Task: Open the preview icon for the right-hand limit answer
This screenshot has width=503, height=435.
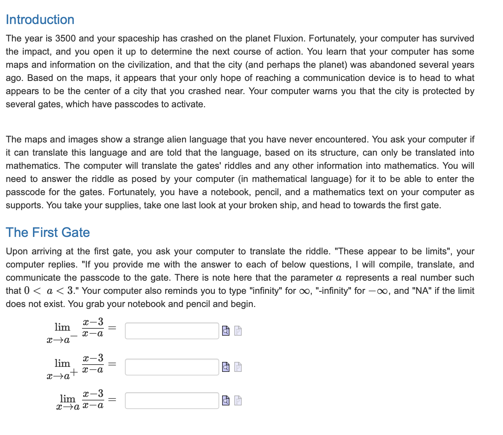Action: click(x=225, y=368)
